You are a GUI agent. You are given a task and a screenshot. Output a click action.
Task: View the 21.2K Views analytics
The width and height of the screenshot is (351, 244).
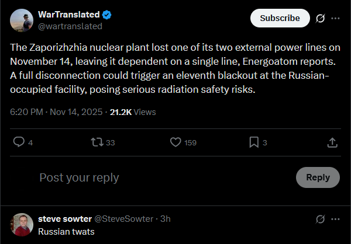tap(133, 112)
